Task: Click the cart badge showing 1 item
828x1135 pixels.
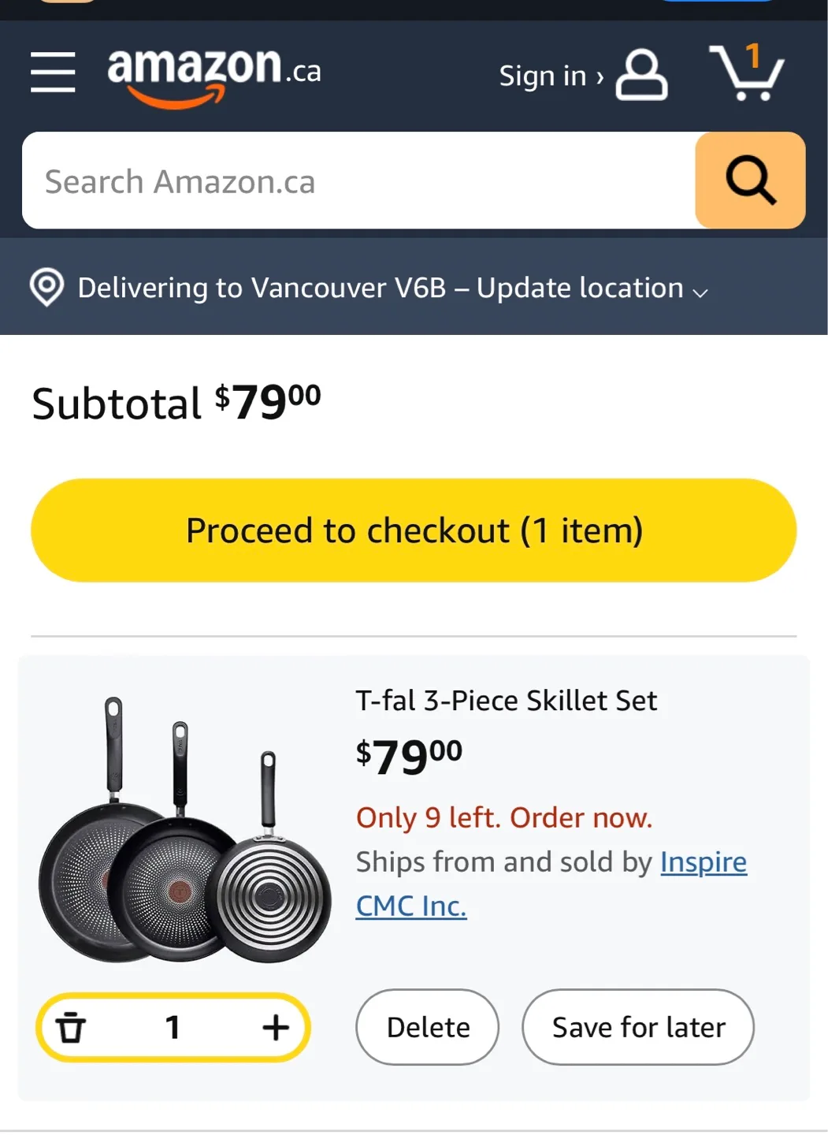Action: click(754, 54)
